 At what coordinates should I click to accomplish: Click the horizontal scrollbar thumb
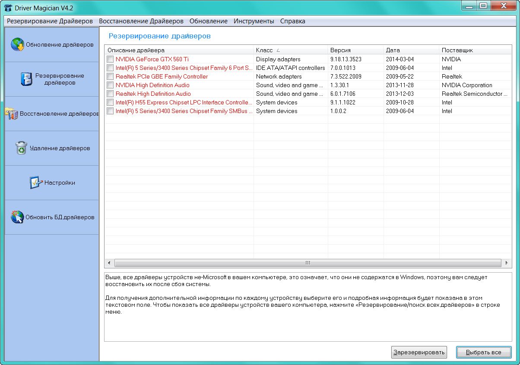(x=308, y=263)
